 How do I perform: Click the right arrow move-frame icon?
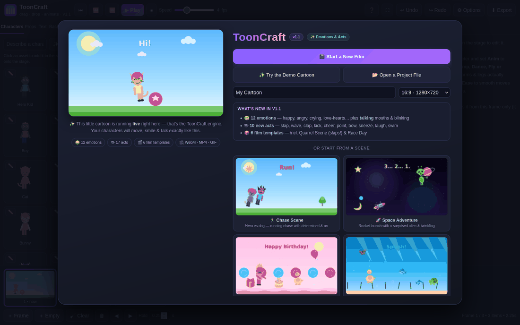pyautogui.click(x=130, y=316)
